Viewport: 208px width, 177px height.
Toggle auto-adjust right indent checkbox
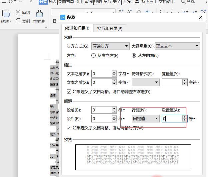tap(69, 91)
